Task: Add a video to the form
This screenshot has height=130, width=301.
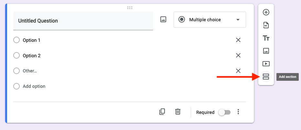Action: click(266, 64)
